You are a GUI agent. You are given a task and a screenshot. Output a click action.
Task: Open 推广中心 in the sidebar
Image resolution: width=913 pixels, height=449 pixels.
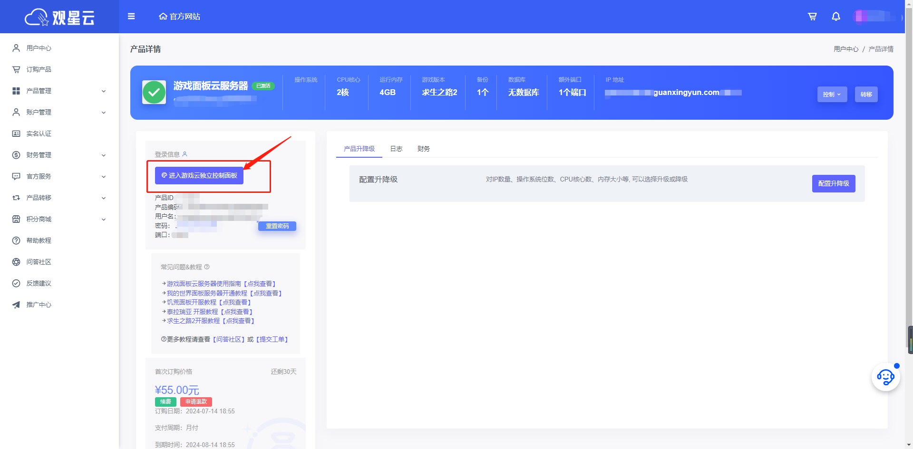(39, 305)
